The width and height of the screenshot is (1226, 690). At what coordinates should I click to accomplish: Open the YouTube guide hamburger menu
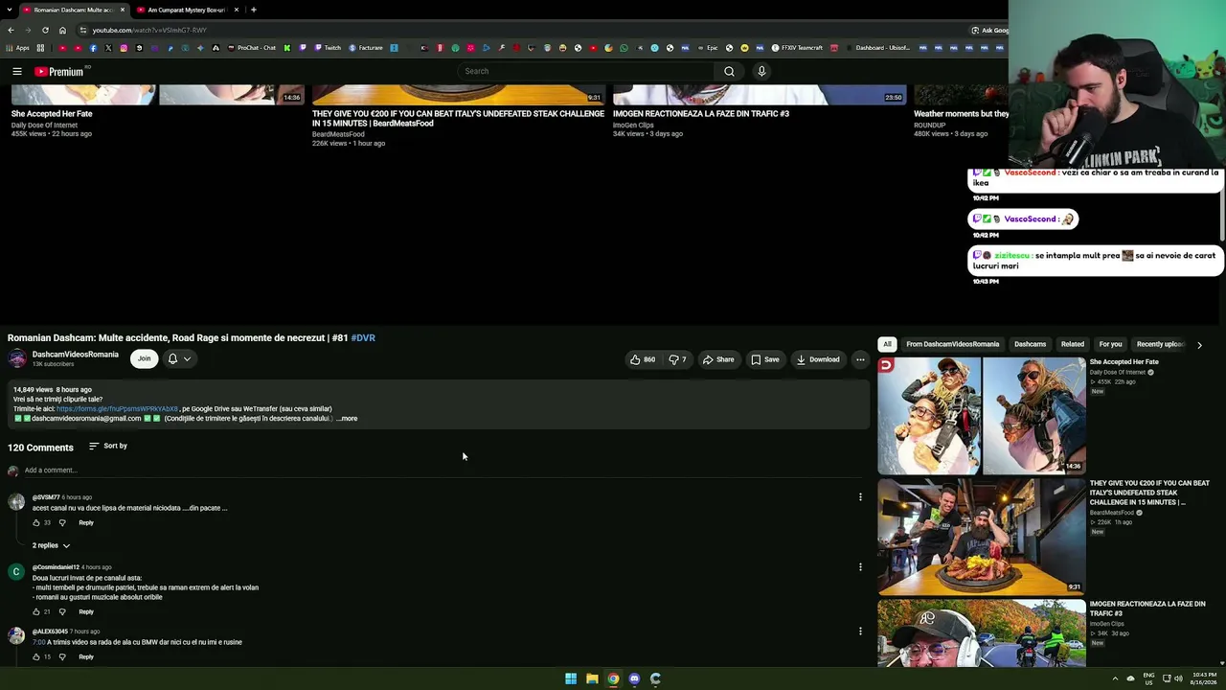[17, 71]
